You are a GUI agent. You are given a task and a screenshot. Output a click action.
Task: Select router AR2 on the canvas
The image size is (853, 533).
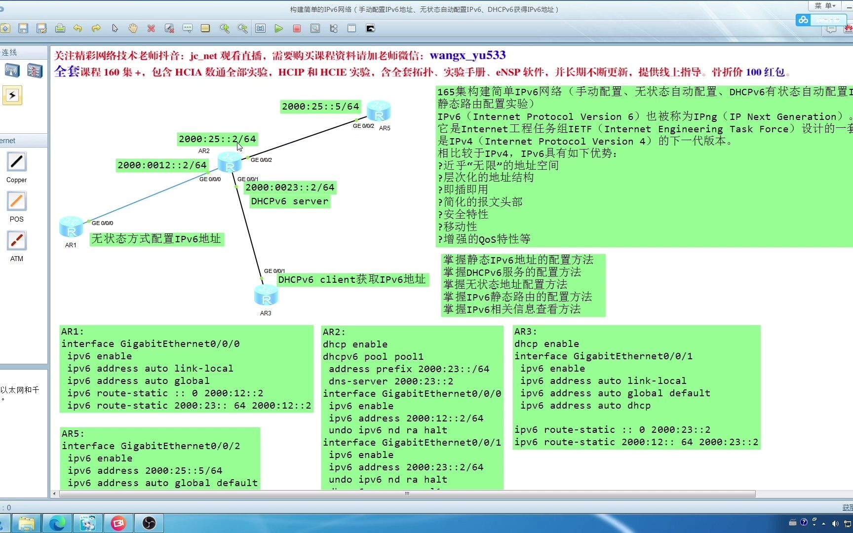click(230, 162)
